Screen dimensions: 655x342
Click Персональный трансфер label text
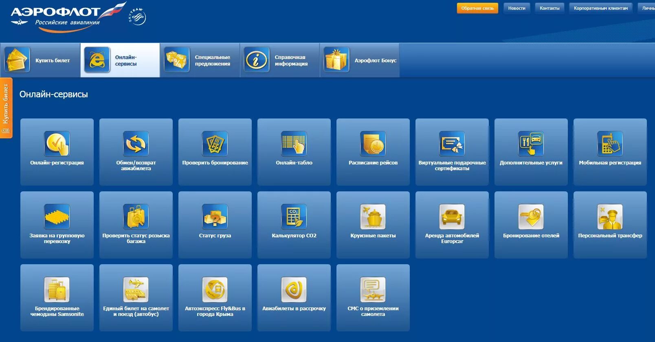(610, 235)
